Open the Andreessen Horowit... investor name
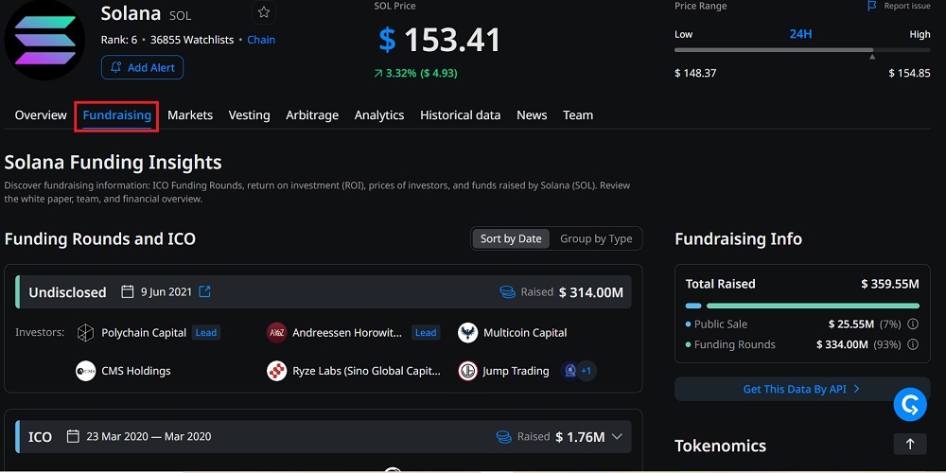 (x=347, y=333)
